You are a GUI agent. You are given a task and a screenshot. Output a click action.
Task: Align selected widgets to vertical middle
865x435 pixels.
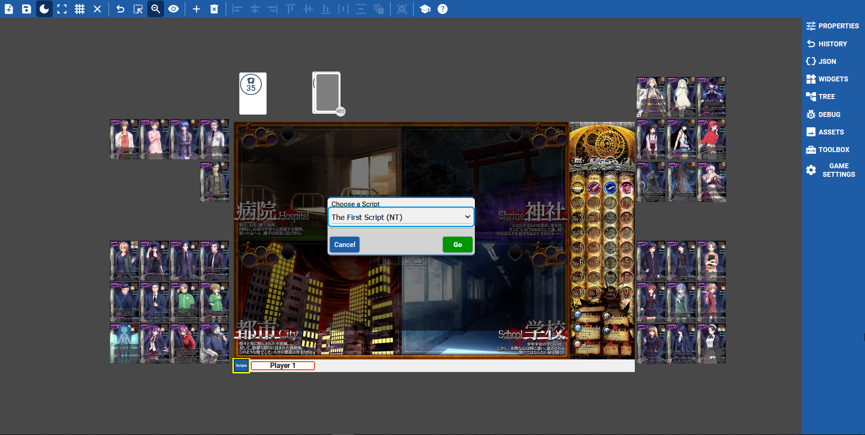pyautogui.click(x=308, y=9)
